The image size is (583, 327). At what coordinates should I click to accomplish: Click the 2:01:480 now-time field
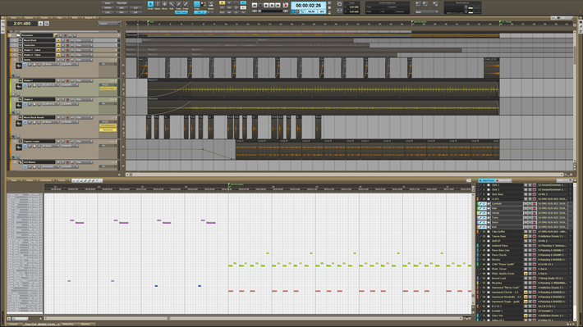pyautogui.click(x=22, y=24)
